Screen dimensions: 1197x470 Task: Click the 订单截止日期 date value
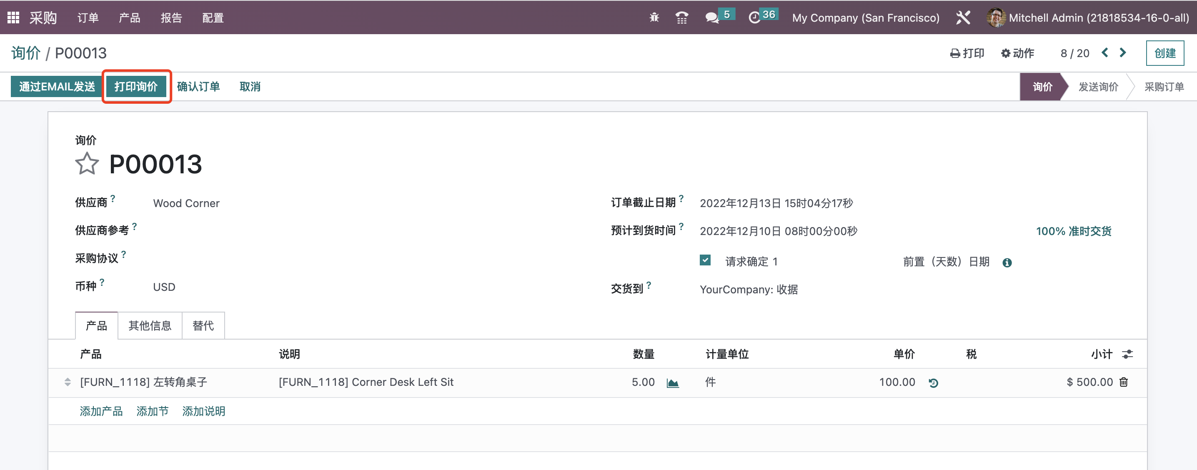click(776, 203)
